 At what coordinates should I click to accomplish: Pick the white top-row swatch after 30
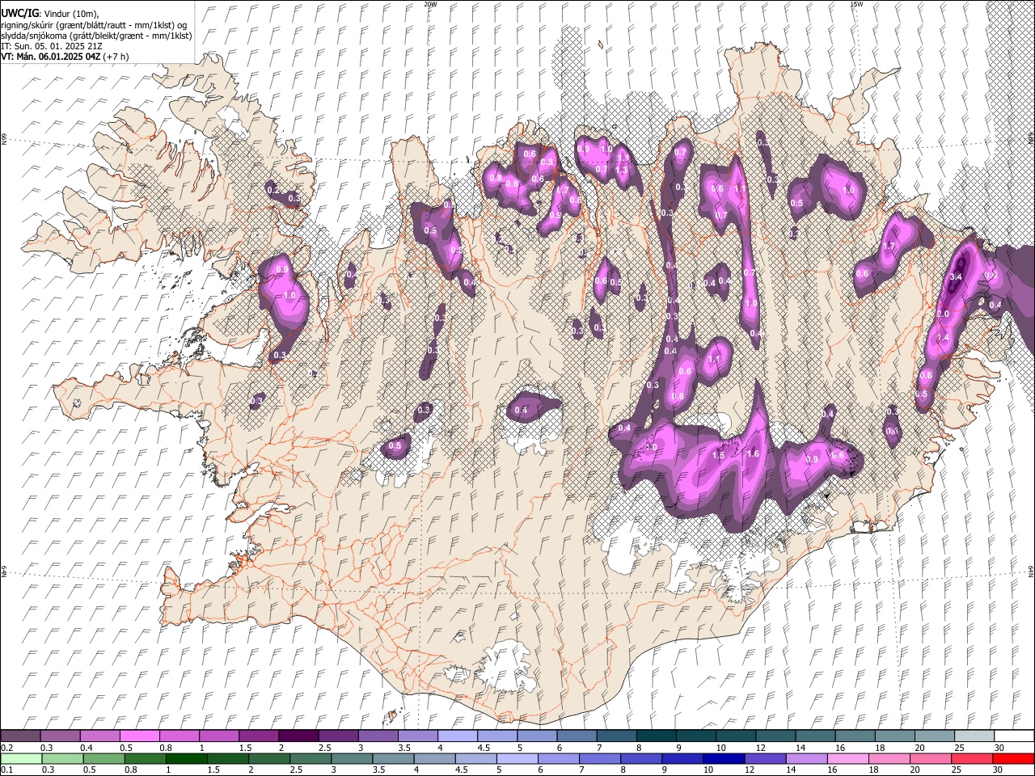[x=1014, y=736]
